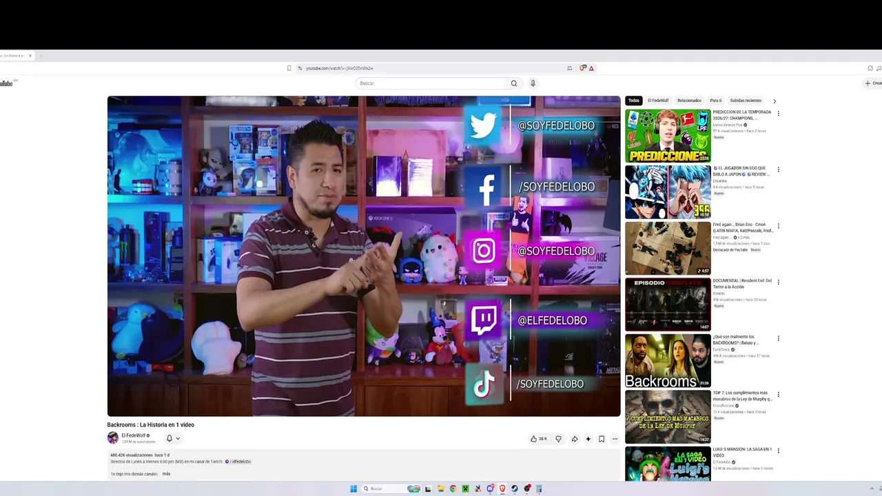Open the El FedeWolf channel avatar
882x496 pixels.
point(113,438)
